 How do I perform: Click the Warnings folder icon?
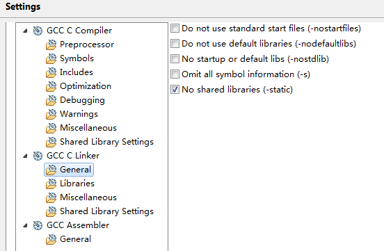coord(51,114)
